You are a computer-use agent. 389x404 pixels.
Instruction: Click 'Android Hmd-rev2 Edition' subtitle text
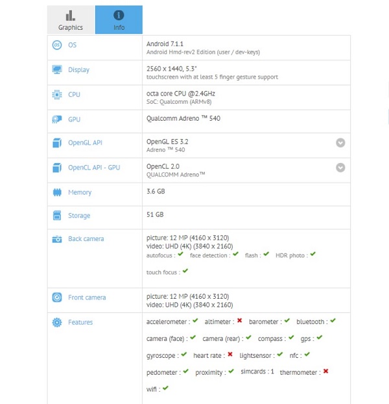(x=181, y=52)
